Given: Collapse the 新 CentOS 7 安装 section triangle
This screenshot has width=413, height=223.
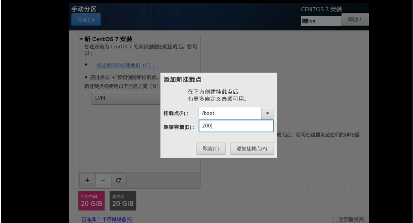Looking at the screenshot, I should point(81,39).
